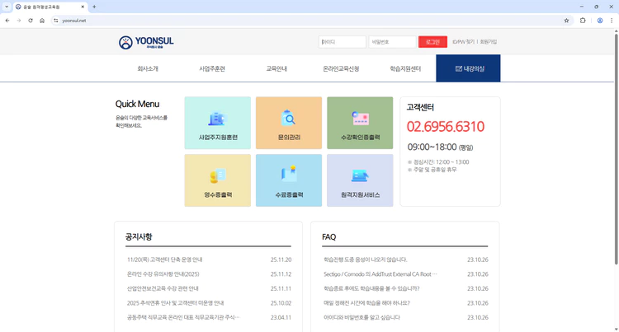619x332 pixels.
Task: Go to 내강의실 tab
Action: pos(468,69)
